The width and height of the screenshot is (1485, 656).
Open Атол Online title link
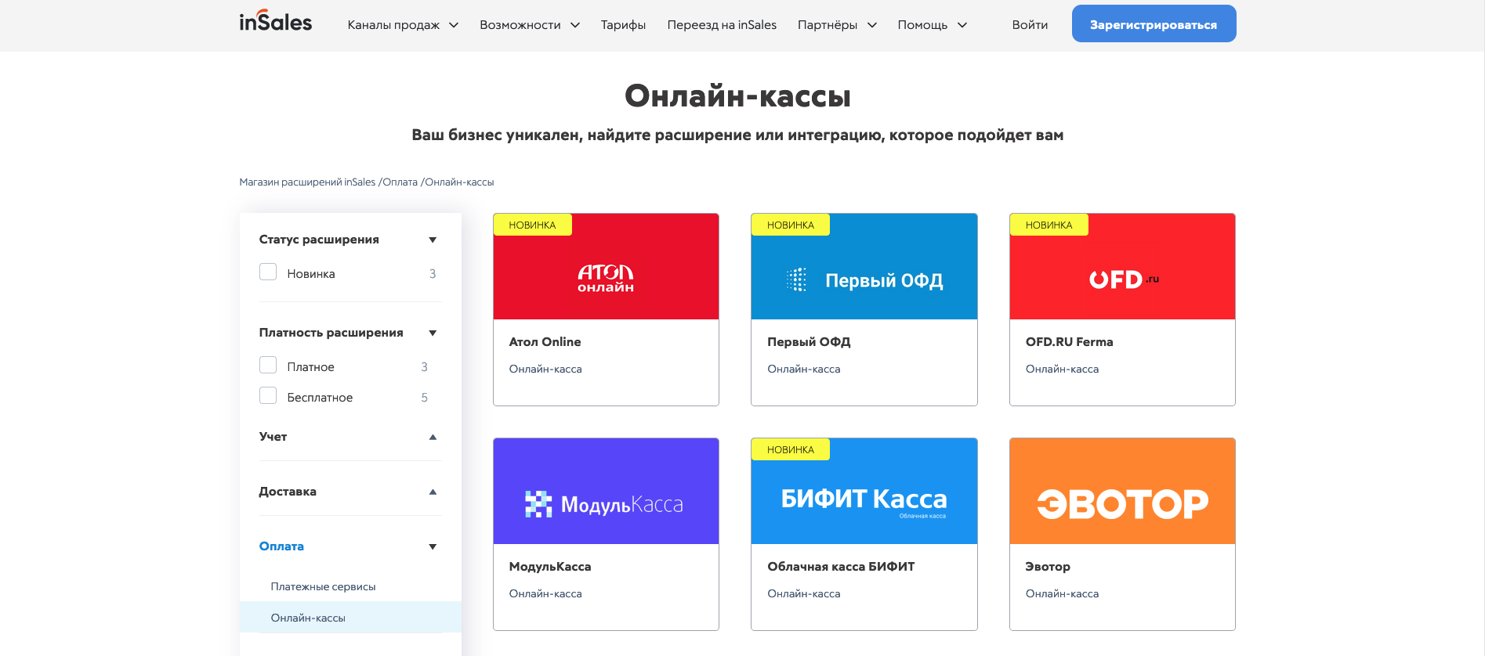click(545, 342)
